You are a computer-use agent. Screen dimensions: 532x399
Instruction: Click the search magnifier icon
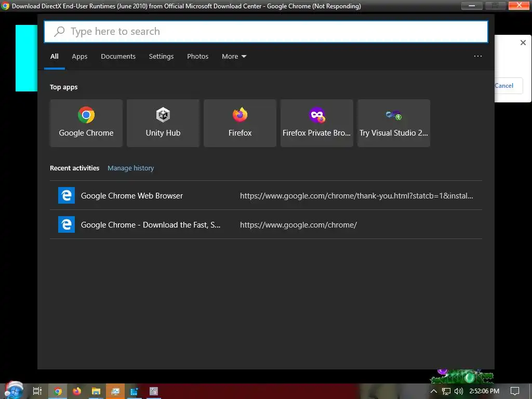59,32
